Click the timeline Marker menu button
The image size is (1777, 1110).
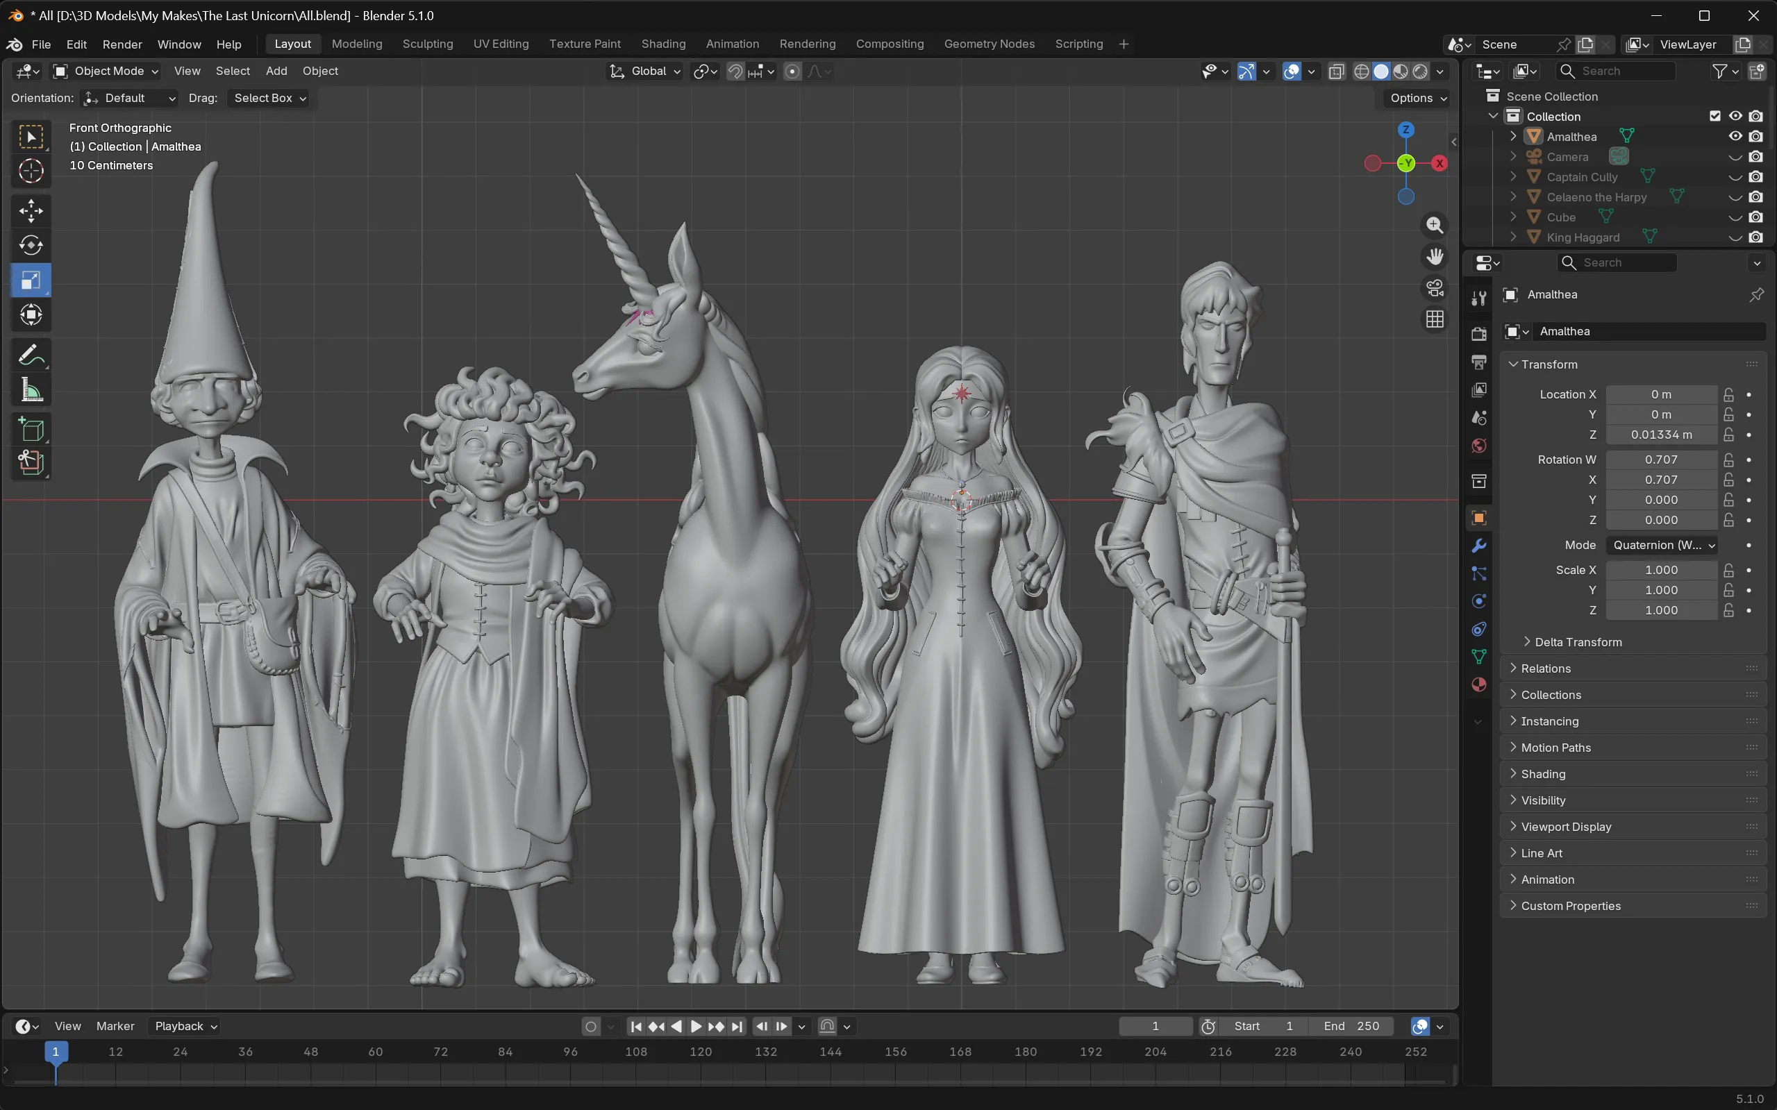pyautogui.click(x=115, y=1026)
